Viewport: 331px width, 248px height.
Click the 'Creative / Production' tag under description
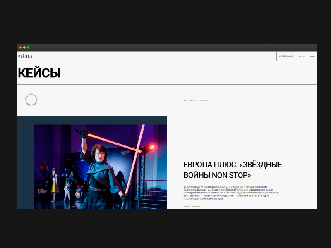tap(192, 207)
